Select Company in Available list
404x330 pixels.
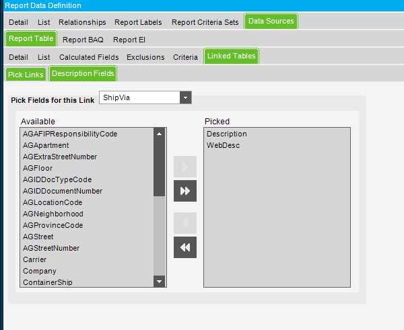[87, 271]
